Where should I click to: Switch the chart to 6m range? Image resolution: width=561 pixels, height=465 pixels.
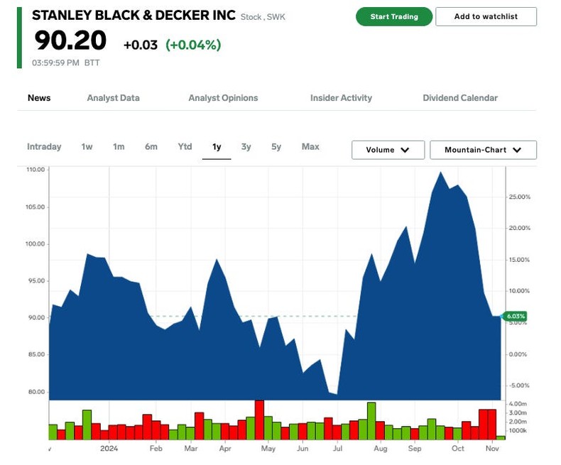coord(151,147)
